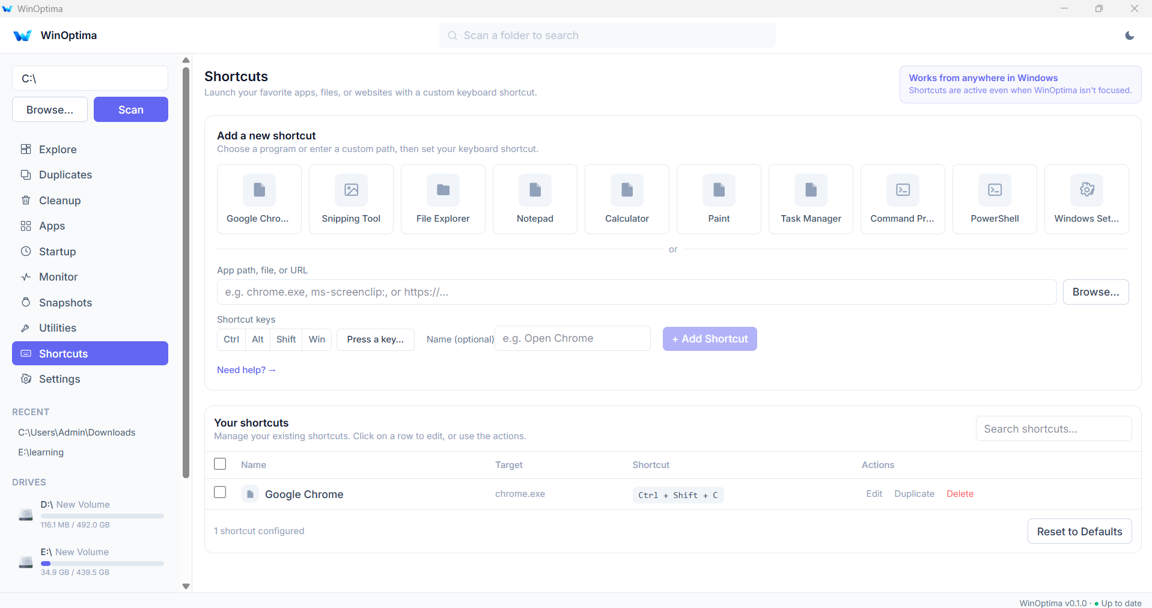Screen dimensions: 1152x608
Task: Go to Snapshots in sidebar
Action: (90, 303)
